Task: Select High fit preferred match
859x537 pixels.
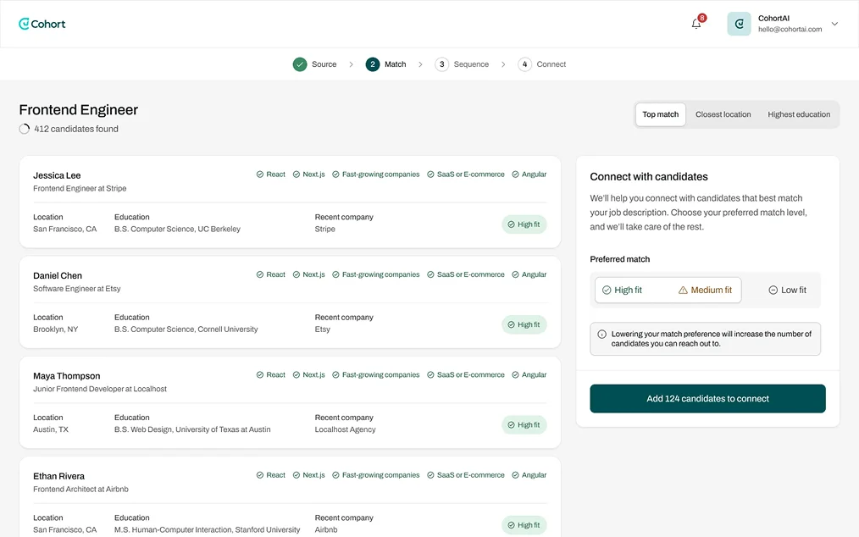Action: (x=622, y=290)
